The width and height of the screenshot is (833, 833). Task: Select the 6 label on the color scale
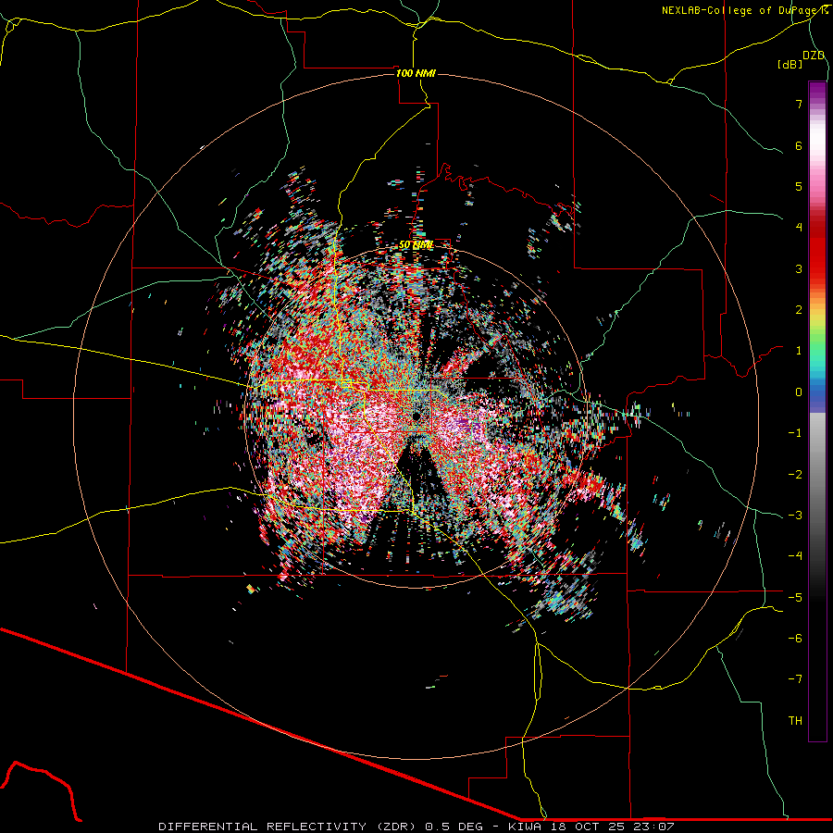click(x=799, y=145)
